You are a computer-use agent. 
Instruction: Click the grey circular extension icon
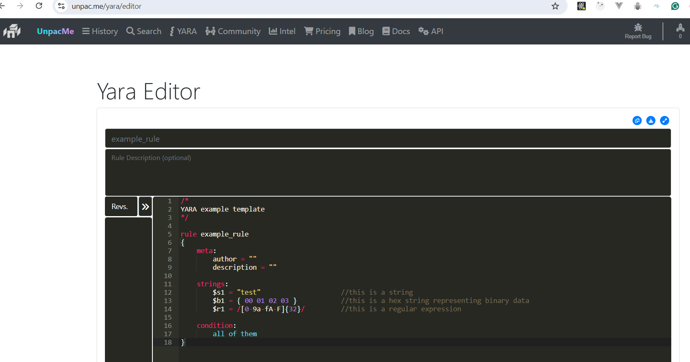[x=600, y=6]
